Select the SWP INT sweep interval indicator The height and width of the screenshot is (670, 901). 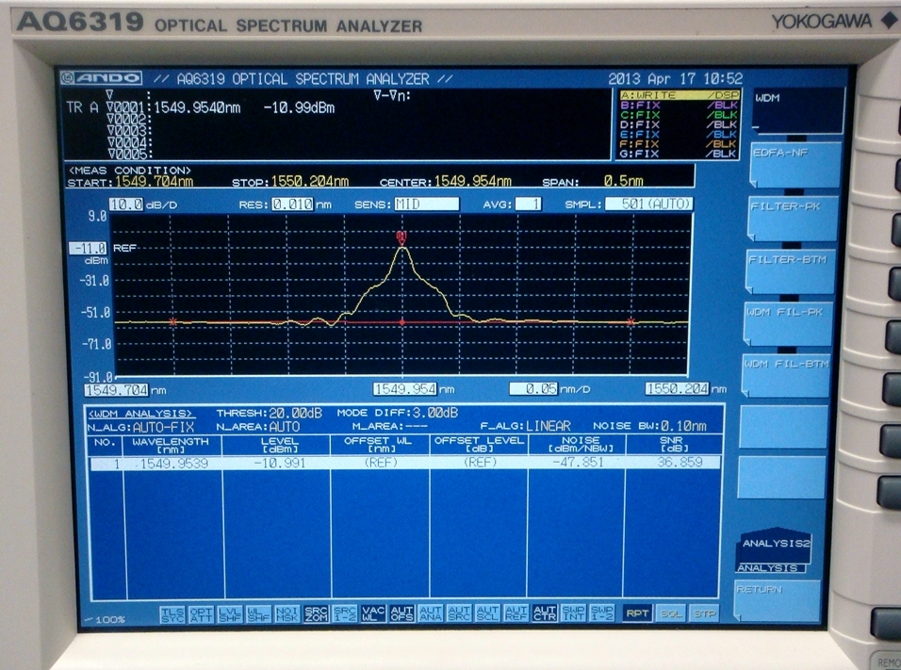click(x=573, y=613)
